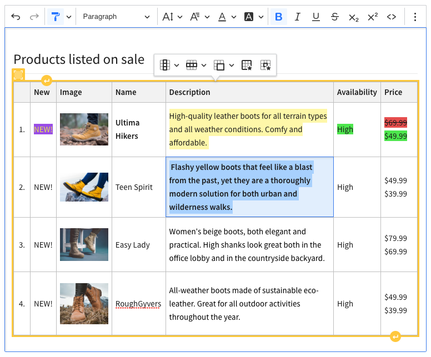The image size is (431, 357).
Task: Click the yellow-highlighted Ultima Hikers description
Action: (x=248, y=129)
